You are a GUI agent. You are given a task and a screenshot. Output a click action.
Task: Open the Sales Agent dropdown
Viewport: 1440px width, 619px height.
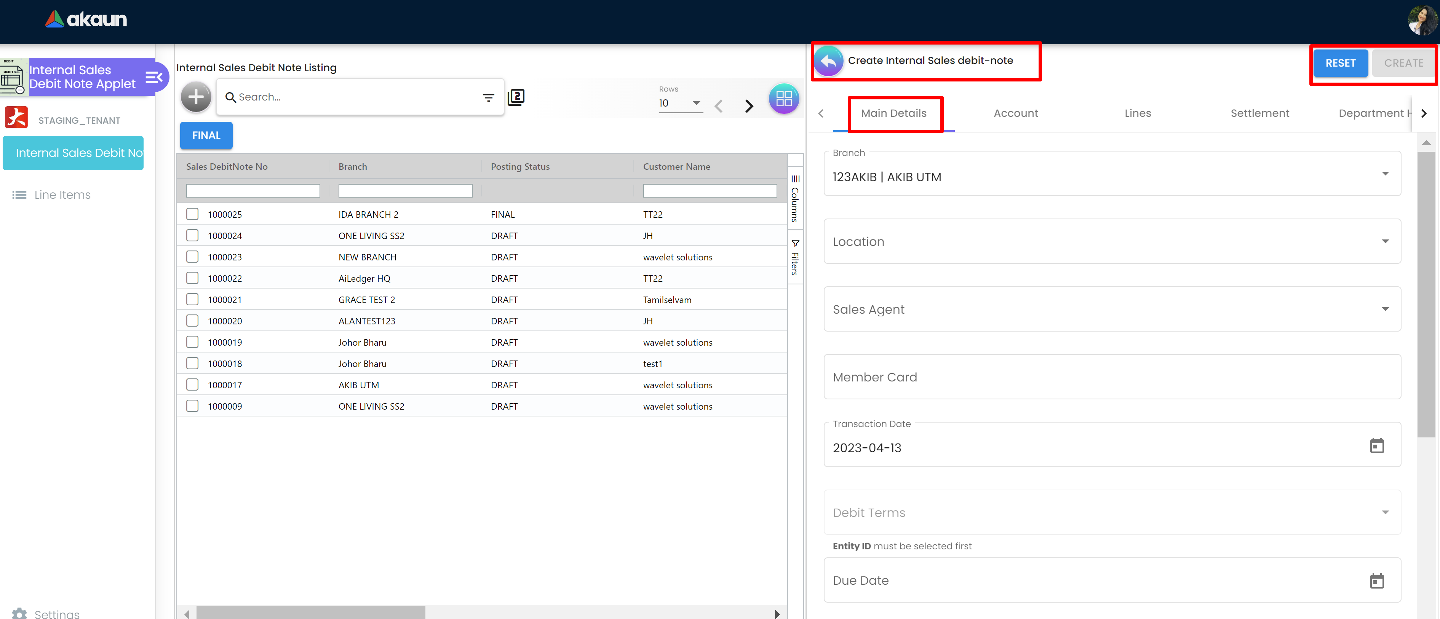[1385, 309]
